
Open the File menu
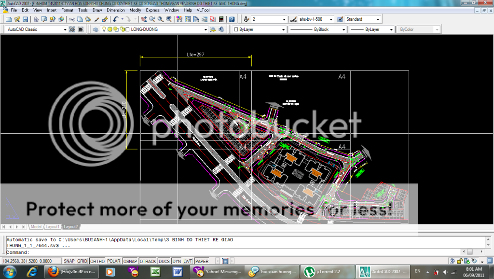14,10
